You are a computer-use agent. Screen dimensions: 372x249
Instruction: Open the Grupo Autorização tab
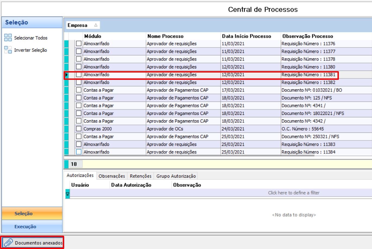click(176, 176)
